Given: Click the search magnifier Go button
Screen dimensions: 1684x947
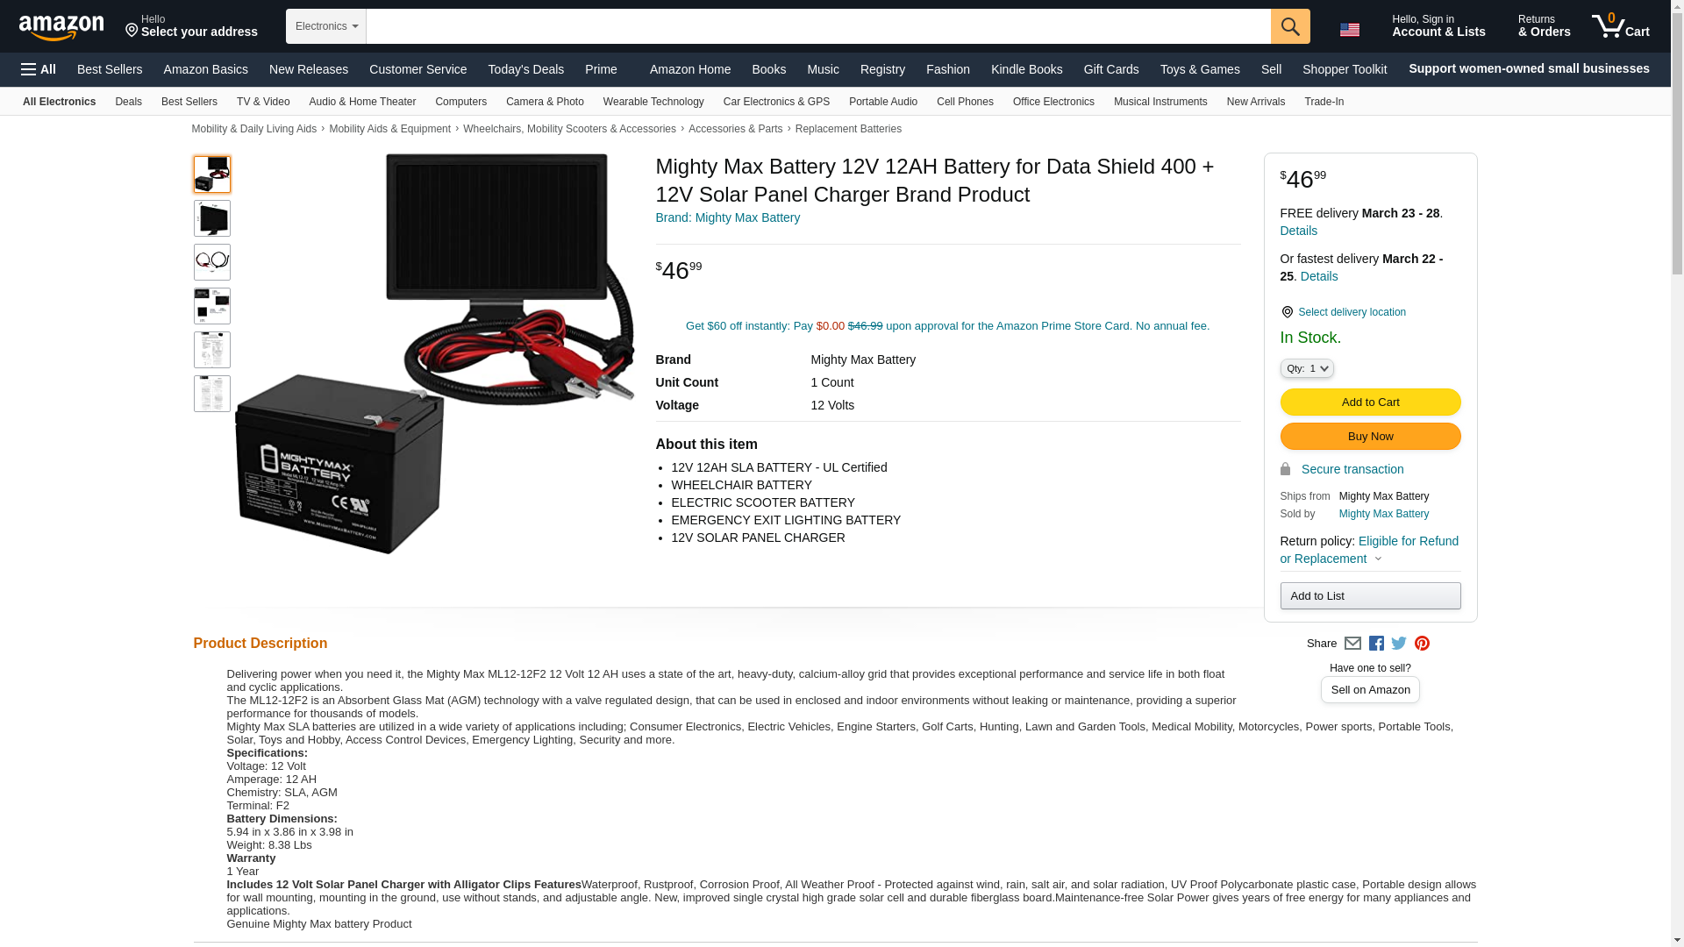Looking at the screenshot, I should (1290, 26).
